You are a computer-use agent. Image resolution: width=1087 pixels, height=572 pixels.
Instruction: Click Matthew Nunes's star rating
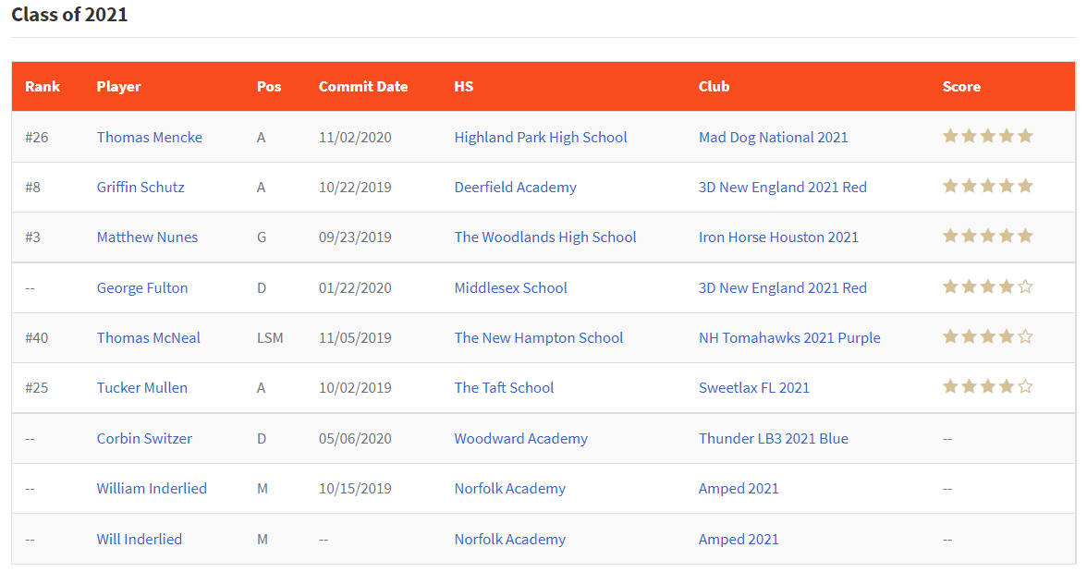point(987,237)
